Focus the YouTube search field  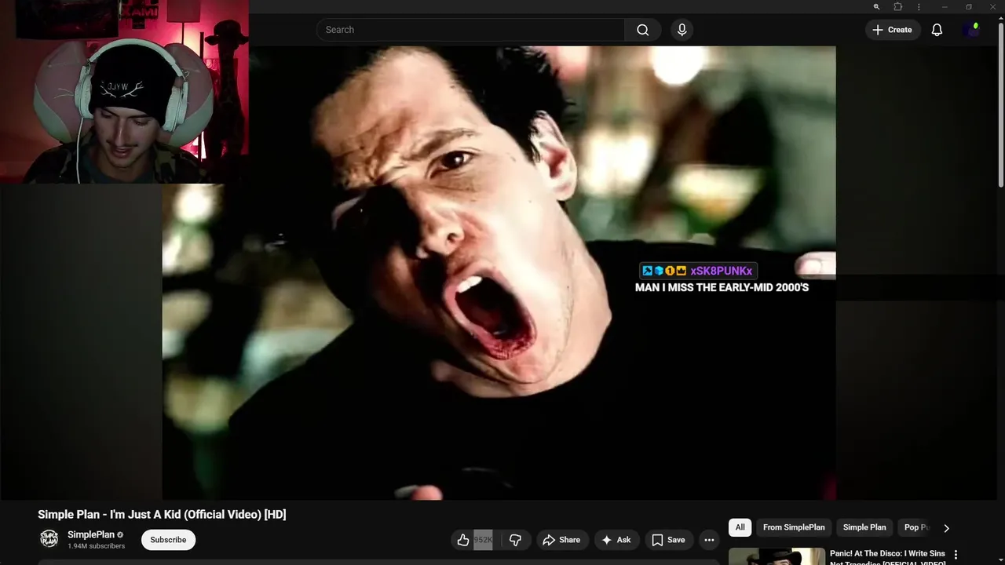[471, 30]
